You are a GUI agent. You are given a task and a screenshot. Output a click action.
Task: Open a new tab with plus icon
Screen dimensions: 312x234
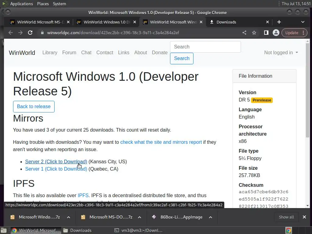click(279, 22)
